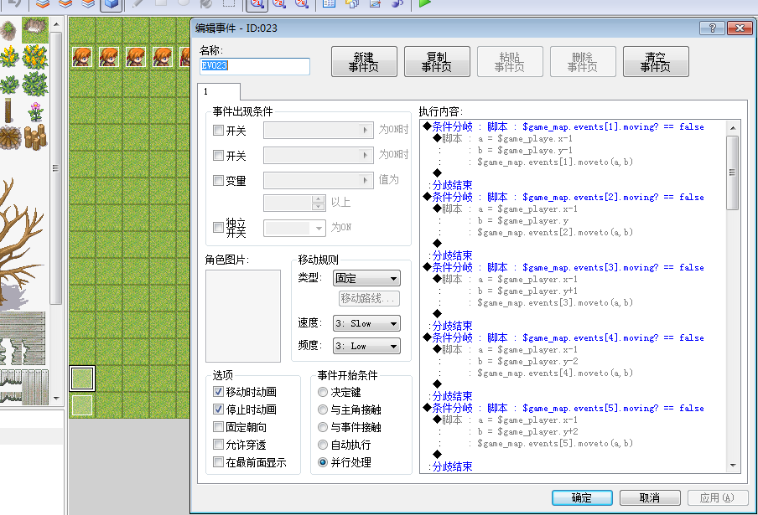Screen dimensions: 758x515
Task: Pick the stacked log pile tile in the palette
Action: [x=35, y=137]
